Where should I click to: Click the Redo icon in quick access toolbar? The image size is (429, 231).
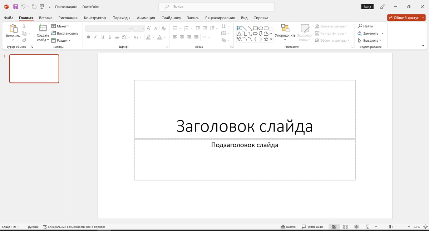[x=34, y=7]
